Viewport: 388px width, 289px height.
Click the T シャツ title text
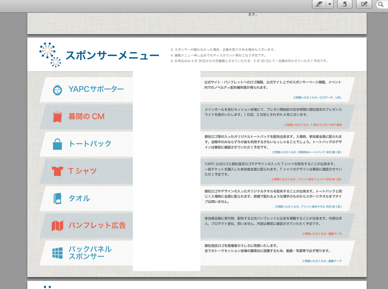pyautogui.click(x=82, y=171)
